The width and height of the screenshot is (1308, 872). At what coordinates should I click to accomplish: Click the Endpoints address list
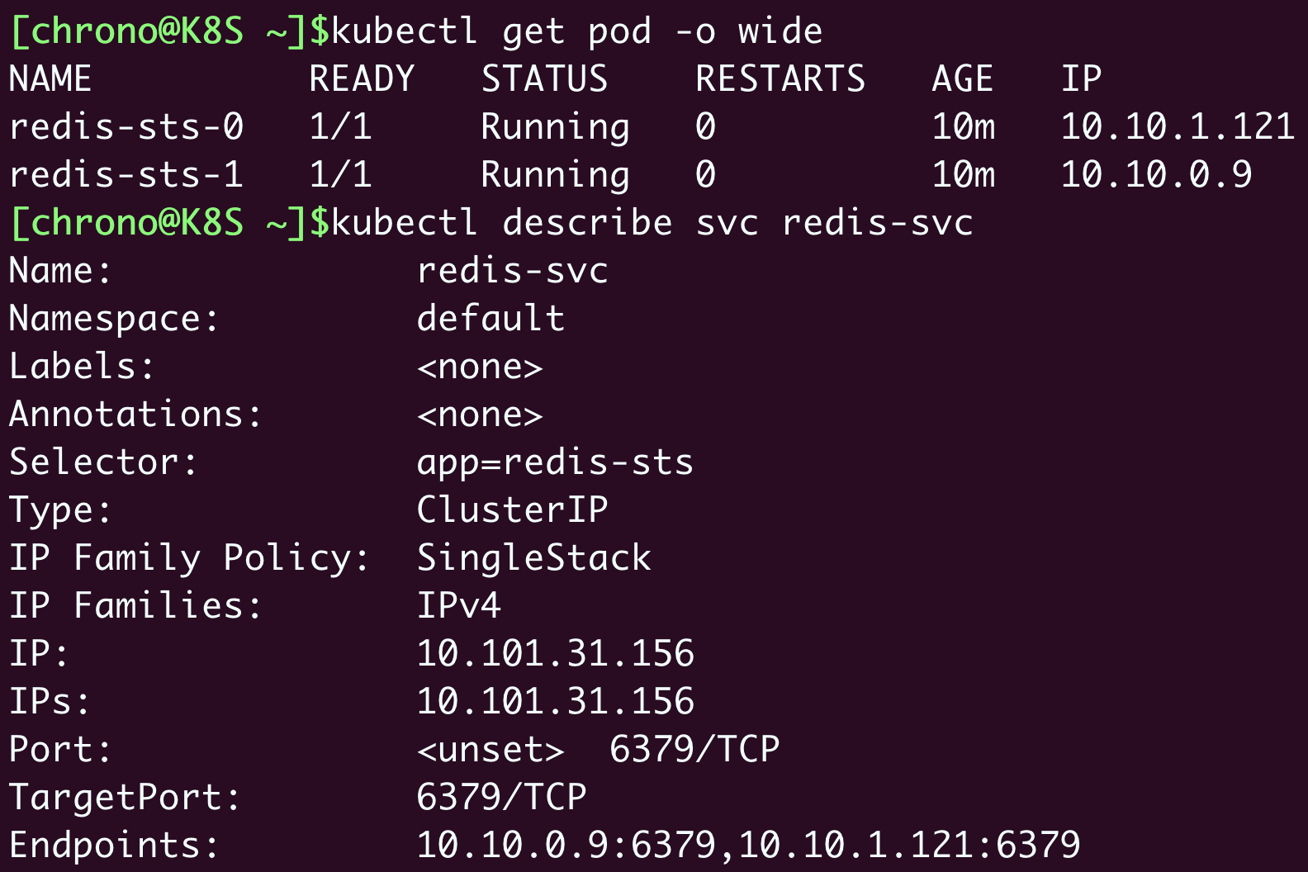pos(748,846)
